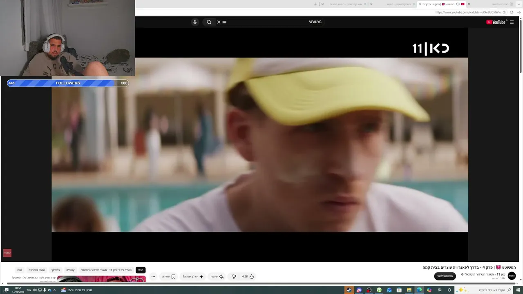Open the Edge browser taskbar icon
The image size is (523, 294).
point(419,290)
